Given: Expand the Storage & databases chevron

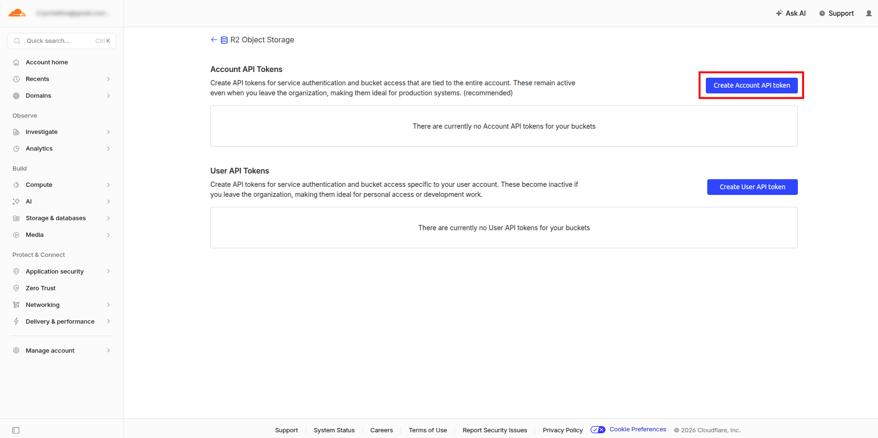Looking at the screenshot, I should [108, 218].
